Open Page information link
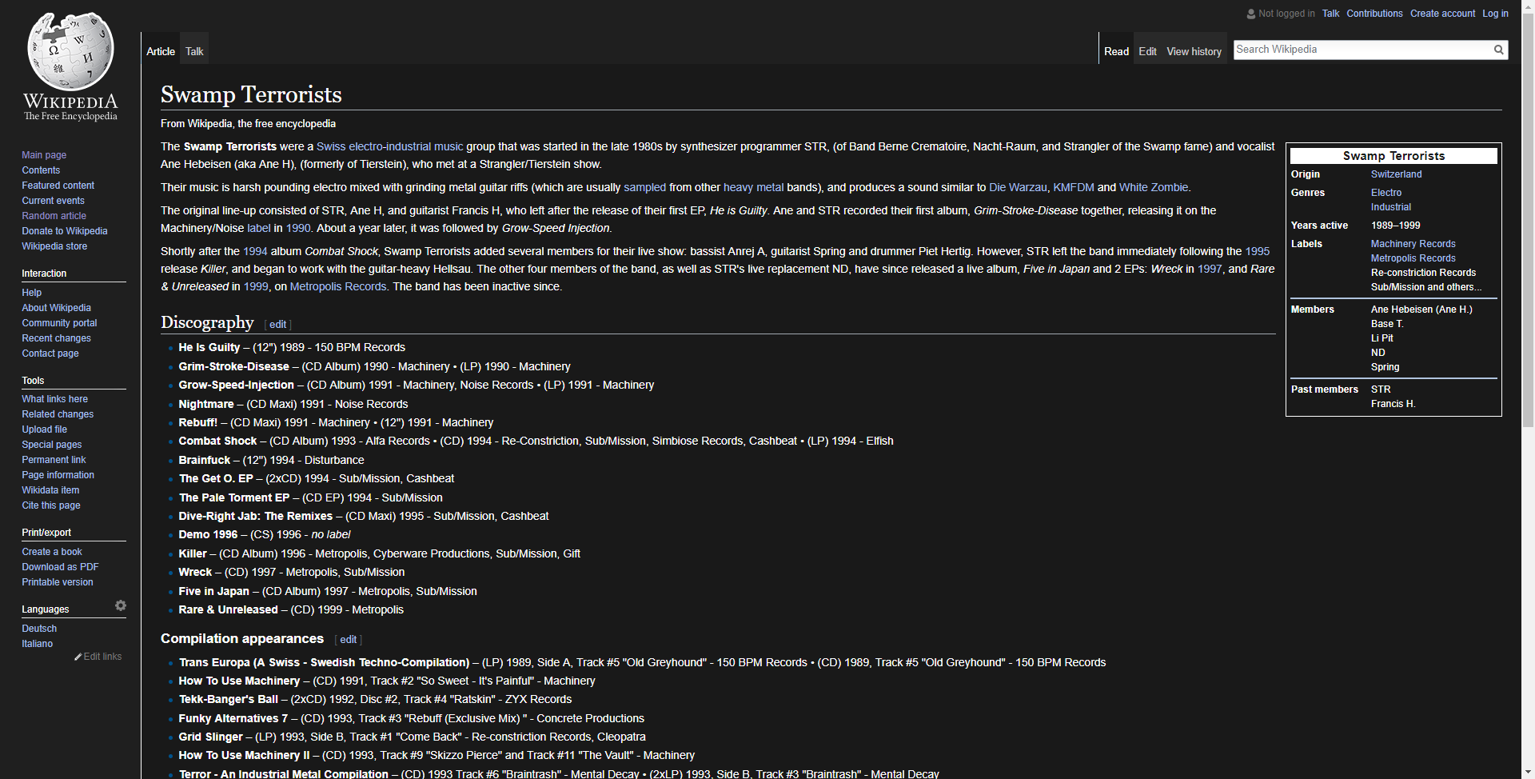This screenshot has height=779, width=1535. coord(58,475)
